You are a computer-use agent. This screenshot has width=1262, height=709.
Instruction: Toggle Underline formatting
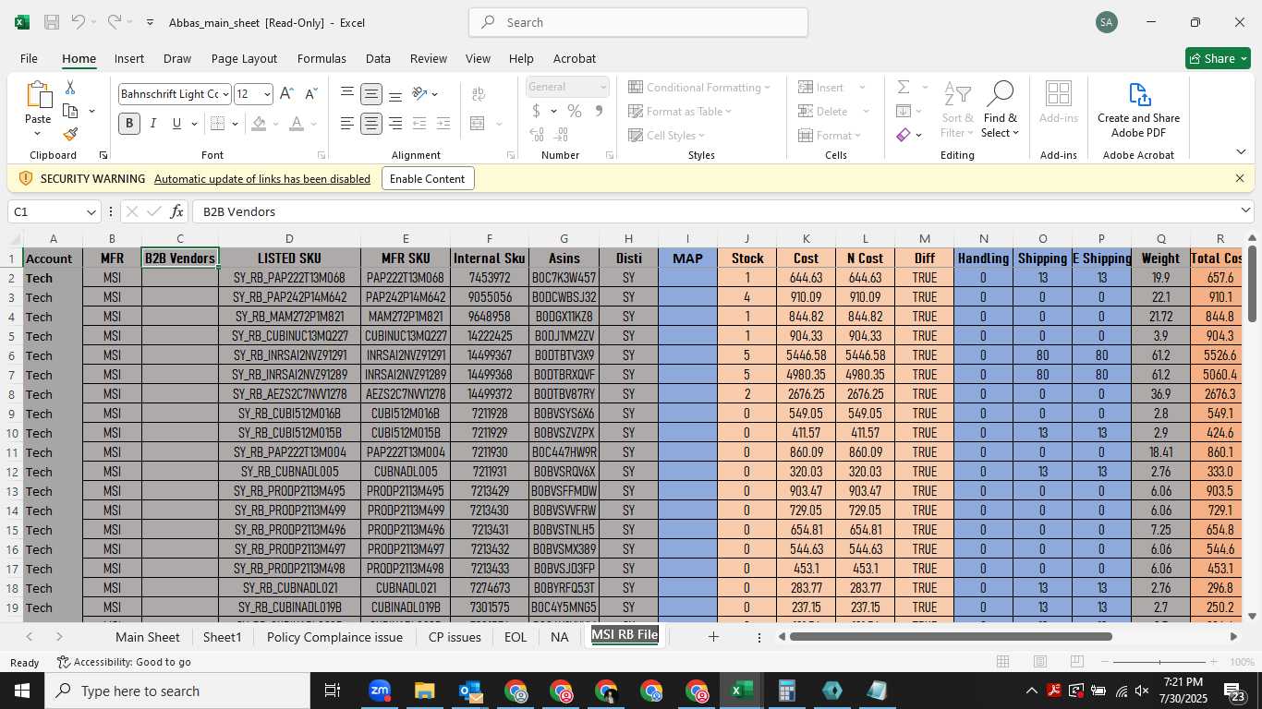(x=176, y=123)
